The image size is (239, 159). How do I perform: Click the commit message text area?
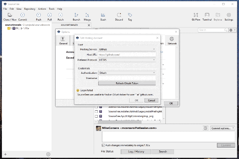pos(168,137)
